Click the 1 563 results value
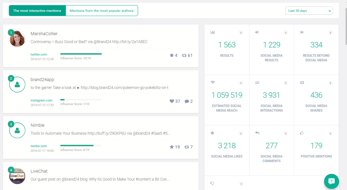The image size is (347, 190). coord(227,45)
